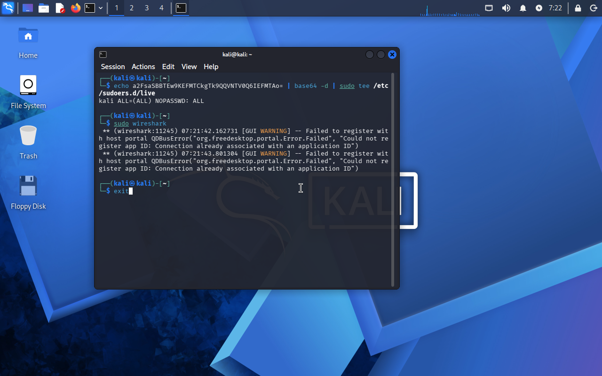Switch to workspace 2

[132, 8]
